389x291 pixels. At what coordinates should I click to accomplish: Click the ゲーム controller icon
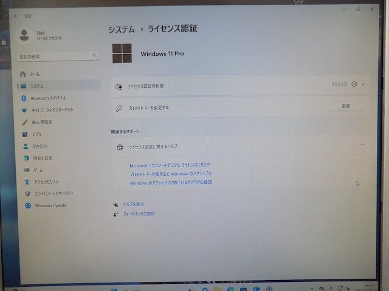(27, 170)
